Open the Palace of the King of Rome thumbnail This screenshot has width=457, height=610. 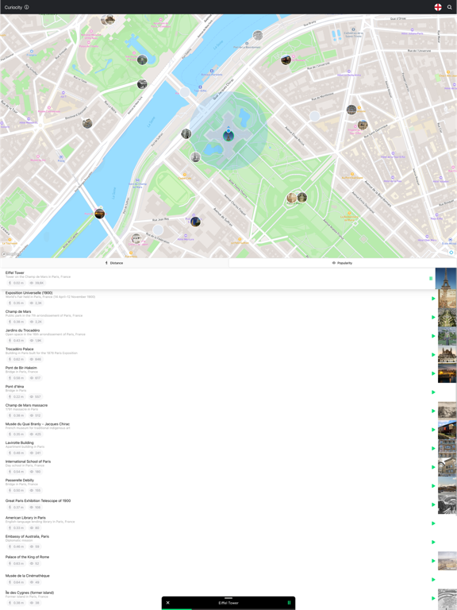[447, 561]
